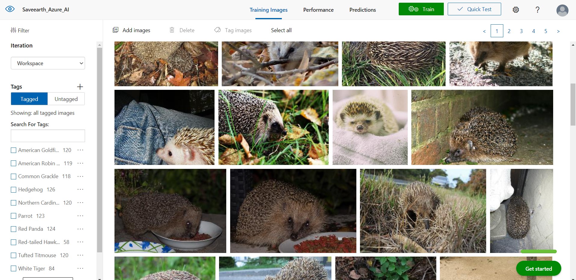
Task: Open the settings gear icon
Action: [516, 10]
